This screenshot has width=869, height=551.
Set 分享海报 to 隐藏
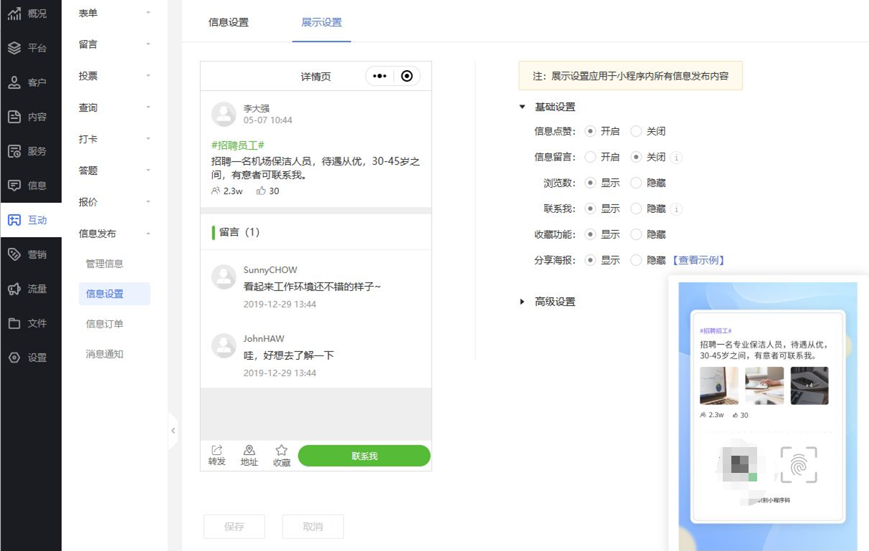click(x=636, y=261)
